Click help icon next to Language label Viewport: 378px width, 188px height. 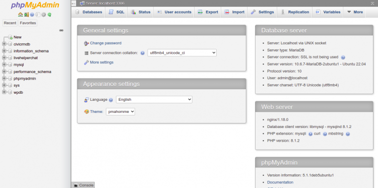click(111, 100)
